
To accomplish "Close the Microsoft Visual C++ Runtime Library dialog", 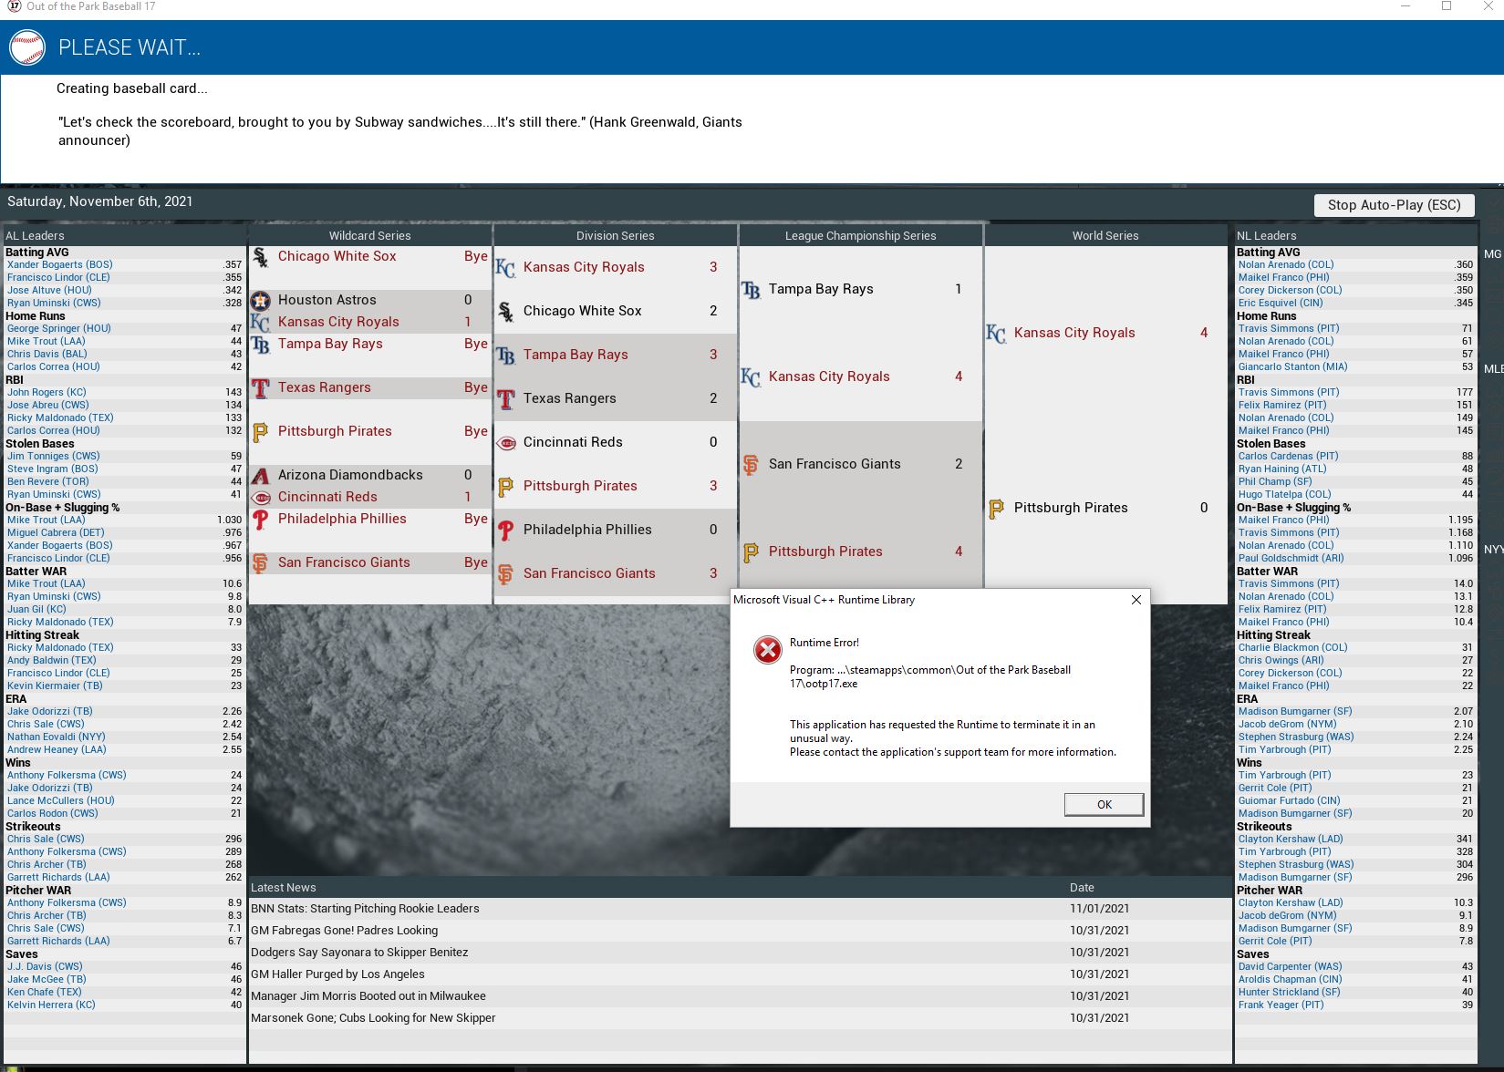I will (1136, 600).
